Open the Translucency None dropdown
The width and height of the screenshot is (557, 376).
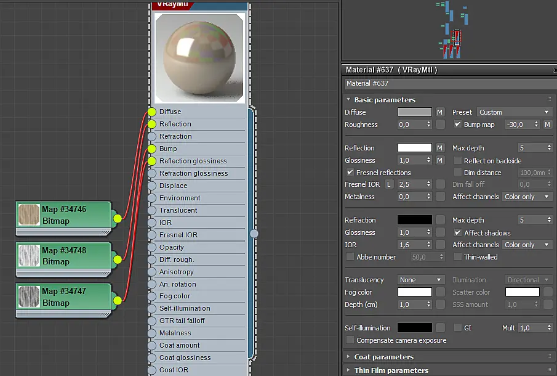click(x=420, y=280)
